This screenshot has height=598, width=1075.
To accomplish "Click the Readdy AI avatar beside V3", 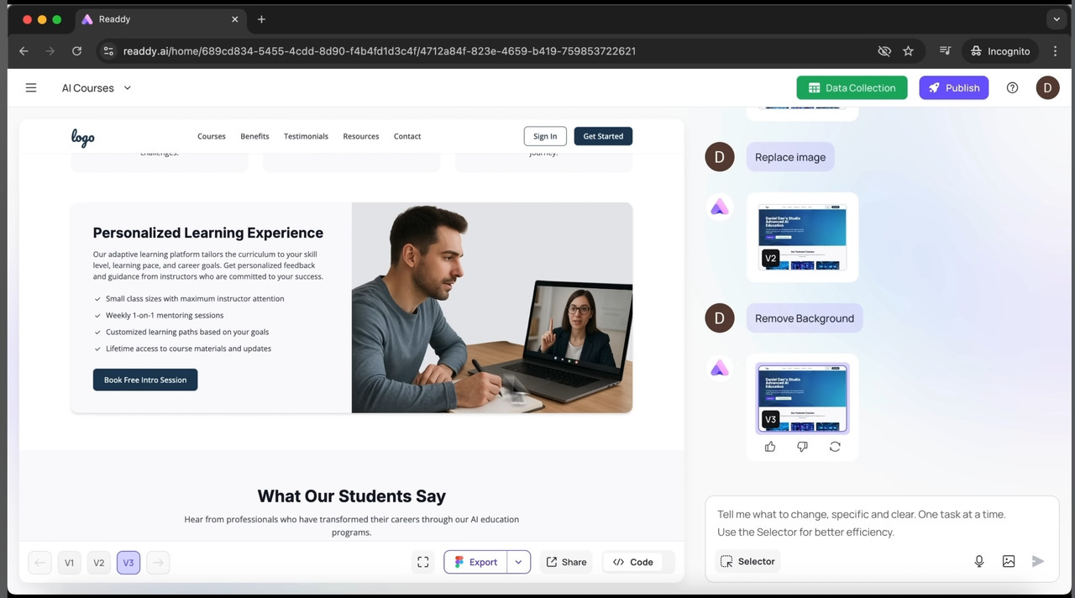I will pos(720,369).
